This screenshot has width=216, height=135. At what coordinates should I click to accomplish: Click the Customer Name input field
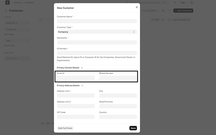tap(97, 21)
